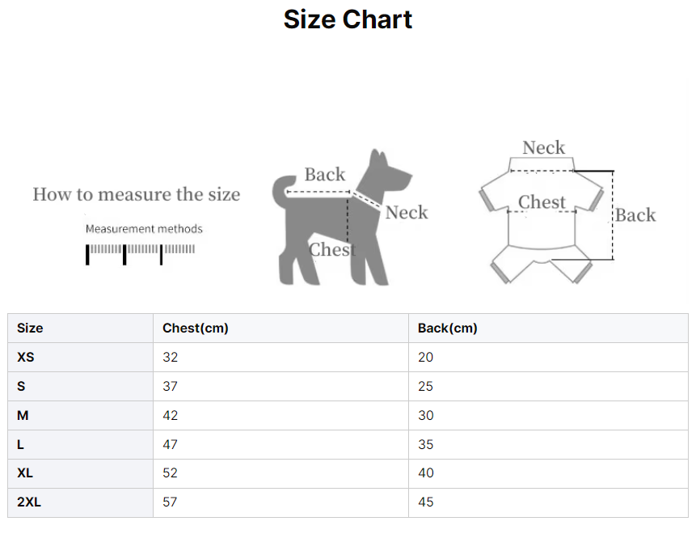Click the Chest(cm) column header
696x534 pixels.
(x=196, y=328)
